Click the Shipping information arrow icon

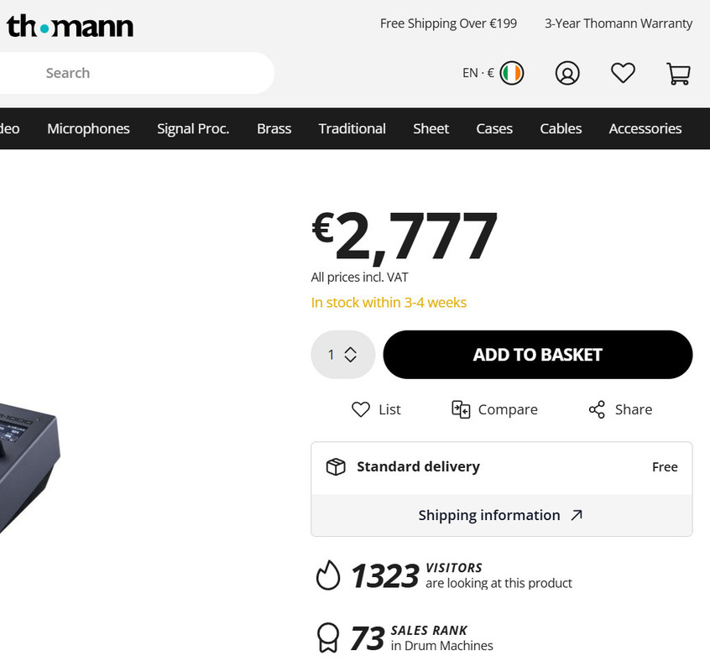pos(577,515)
